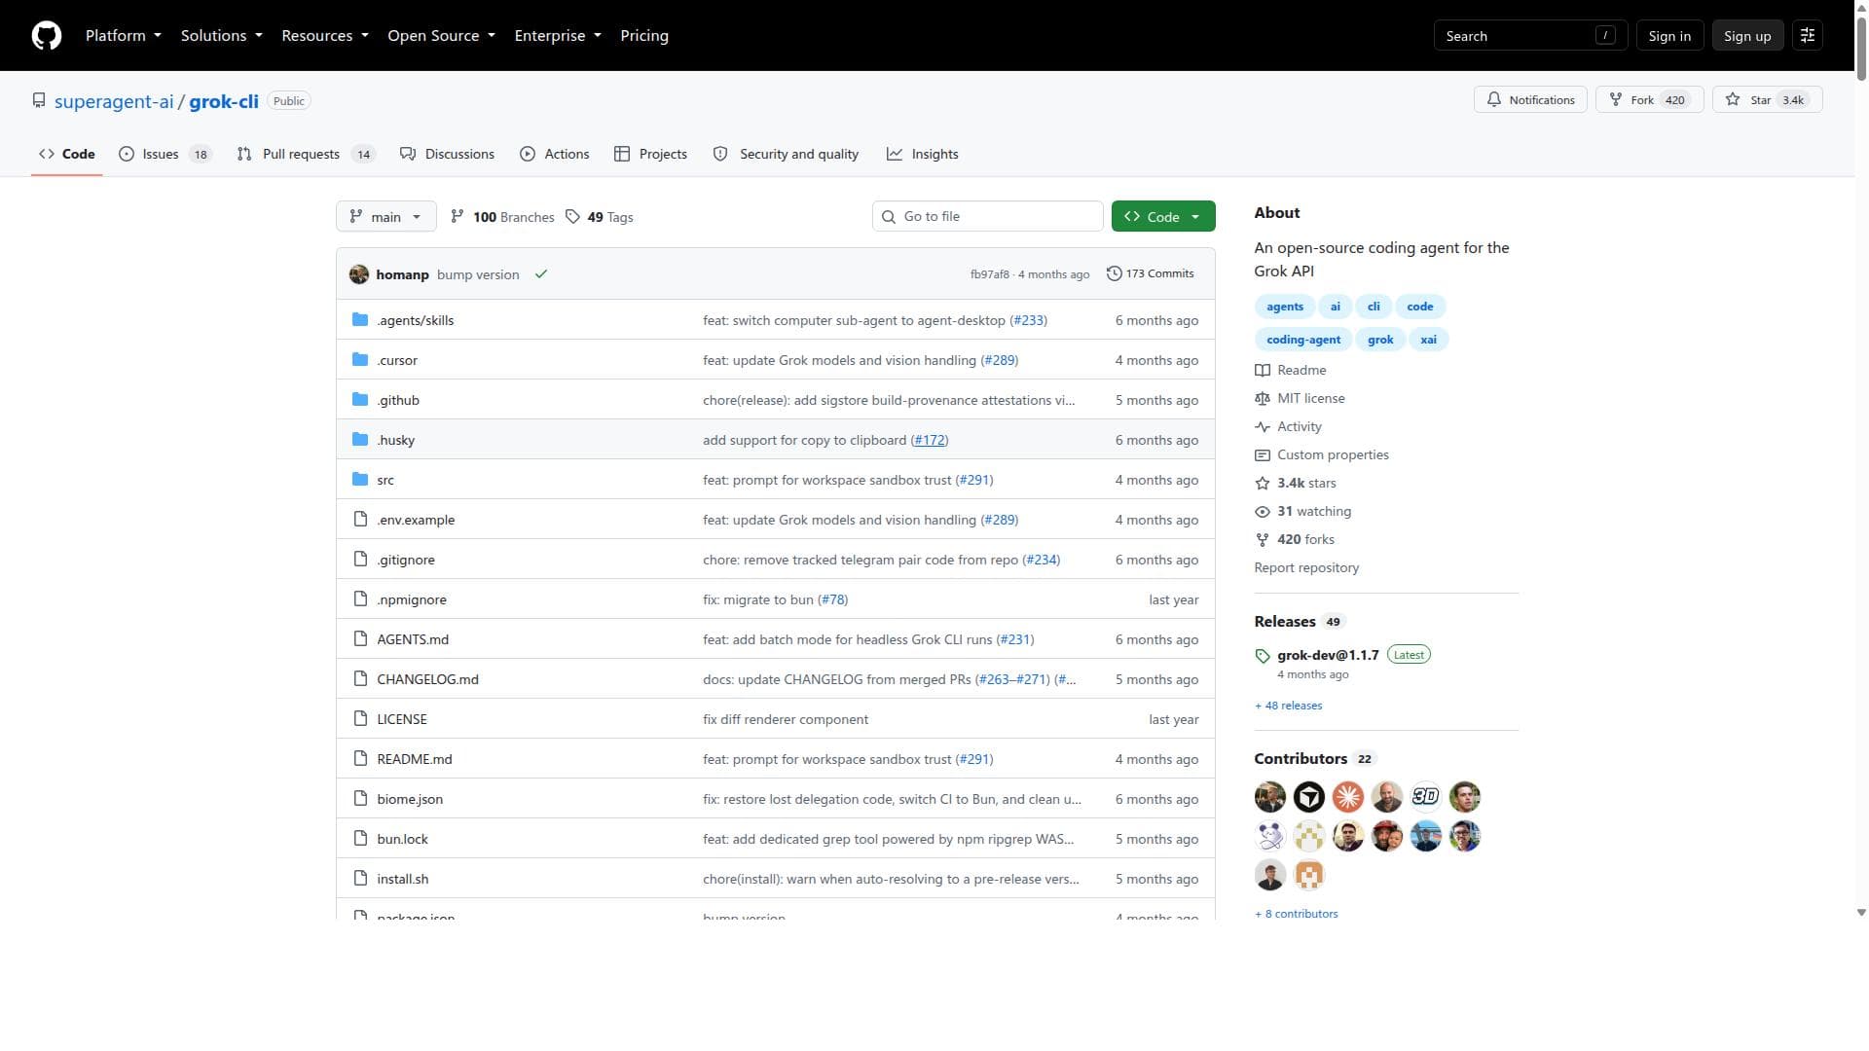Open the repository Activity link

[1289, 427]
